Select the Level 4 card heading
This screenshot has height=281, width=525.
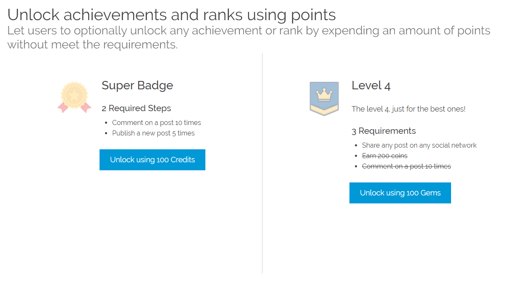pyautogui.click(x=371, y=86)
